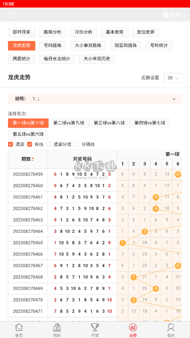Tap the refresh icon in header
Screen dimensions: 190x338
click(9, 15)
